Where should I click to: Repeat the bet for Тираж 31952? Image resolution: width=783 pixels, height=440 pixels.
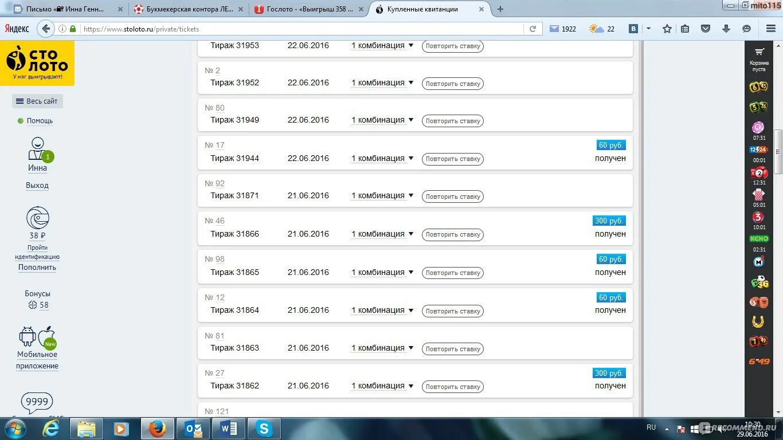pos(453,84)
